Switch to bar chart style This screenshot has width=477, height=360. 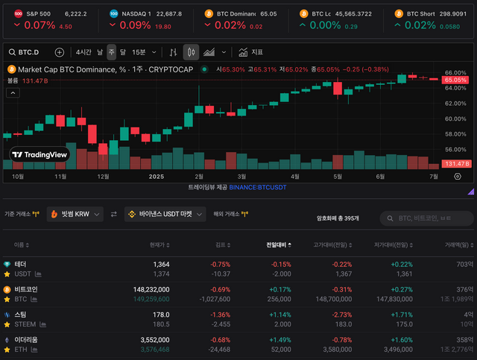click(x=173, y=52)
